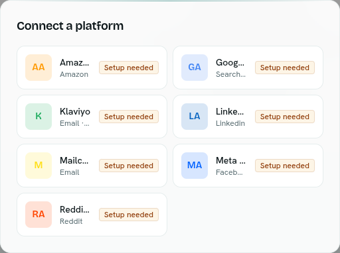Click the "Mailc..." platform name

[74, 161]
